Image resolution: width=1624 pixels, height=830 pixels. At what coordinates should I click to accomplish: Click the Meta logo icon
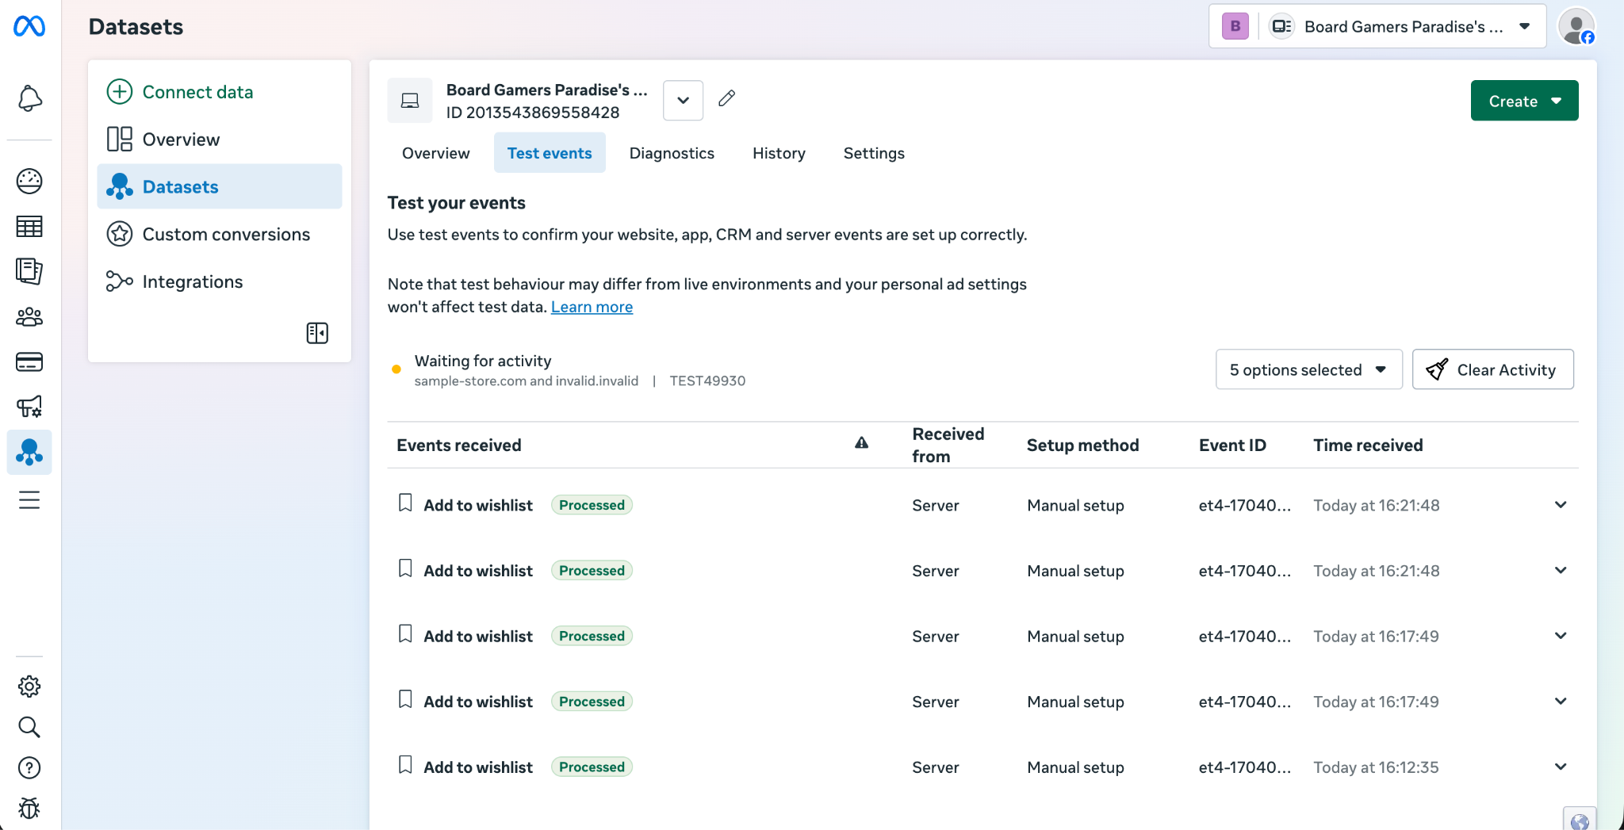29,26
